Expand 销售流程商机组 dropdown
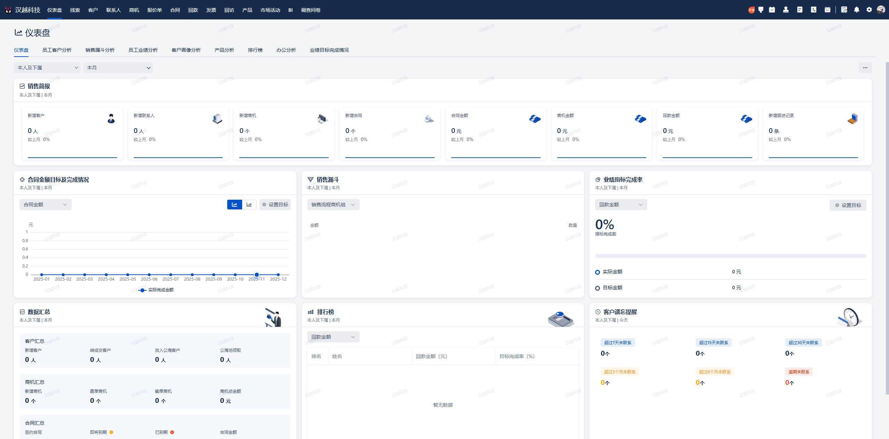Screen dimensions: 889x439 click(x=333, y=205)
